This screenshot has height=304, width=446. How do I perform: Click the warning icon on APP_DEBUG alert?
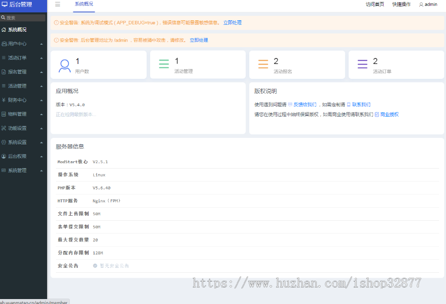click(x=56, y=22)
